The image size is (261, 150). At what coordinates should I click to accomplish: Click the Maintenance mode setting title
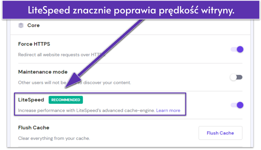(43, 72)
